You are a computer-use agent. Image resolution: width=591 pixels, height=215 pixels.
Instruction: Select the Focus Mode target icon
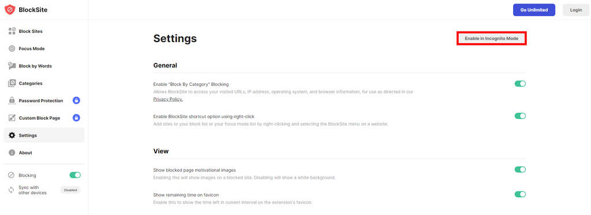(x=12, y=48)
